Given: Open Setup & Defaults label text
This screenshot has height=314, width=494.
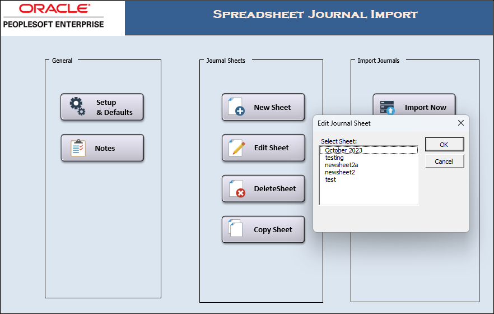Looking at the screenshot, I should point(114,107).
